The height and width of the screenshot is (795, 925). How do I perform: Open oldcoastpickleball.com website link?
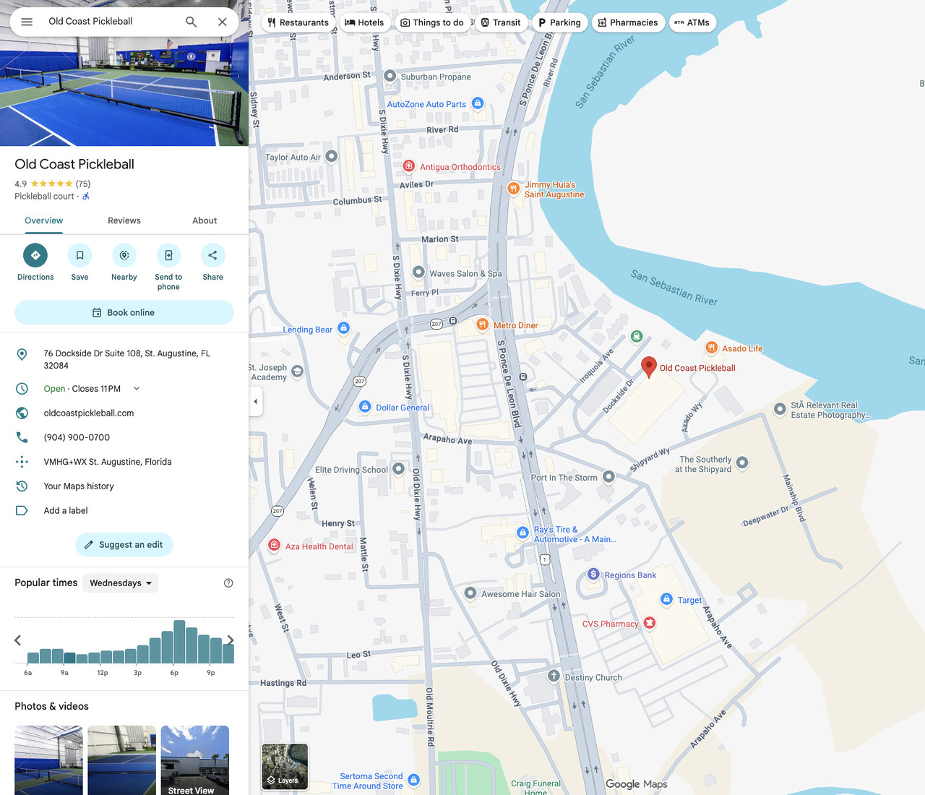point(89,413)
